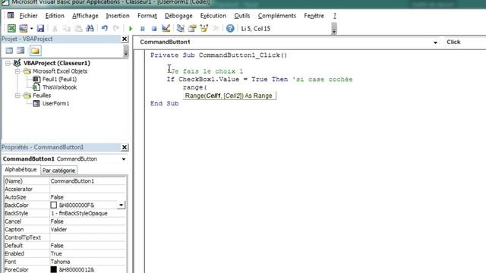Open Find with the binoculars icon
The width and height of the screenshot is (486, 273).
point(90,29)
